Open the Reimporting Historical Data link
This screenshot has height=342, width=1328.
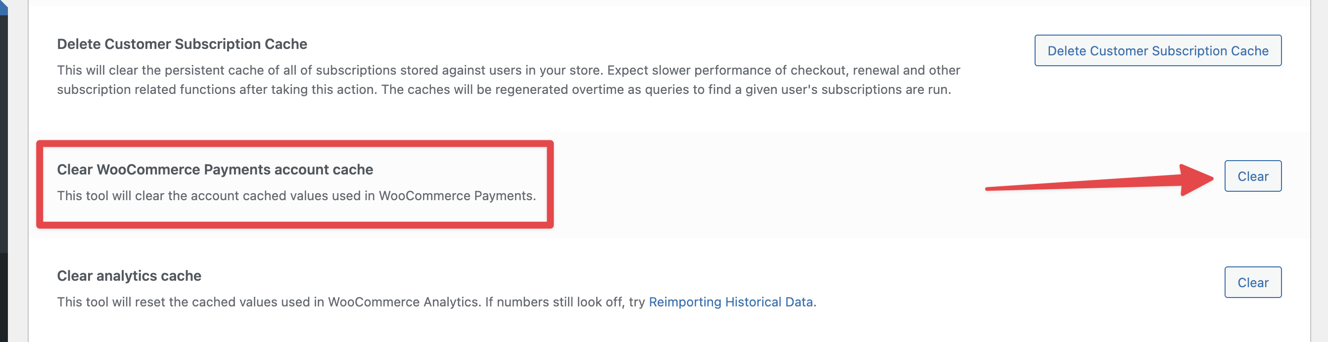(730, 302)
